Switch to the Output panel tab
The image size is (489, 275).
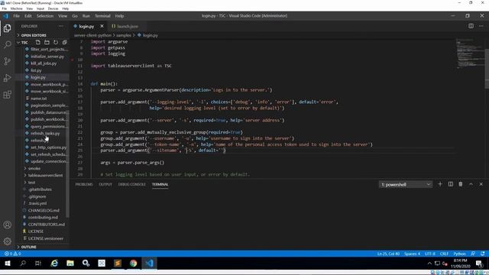[105, 184]
